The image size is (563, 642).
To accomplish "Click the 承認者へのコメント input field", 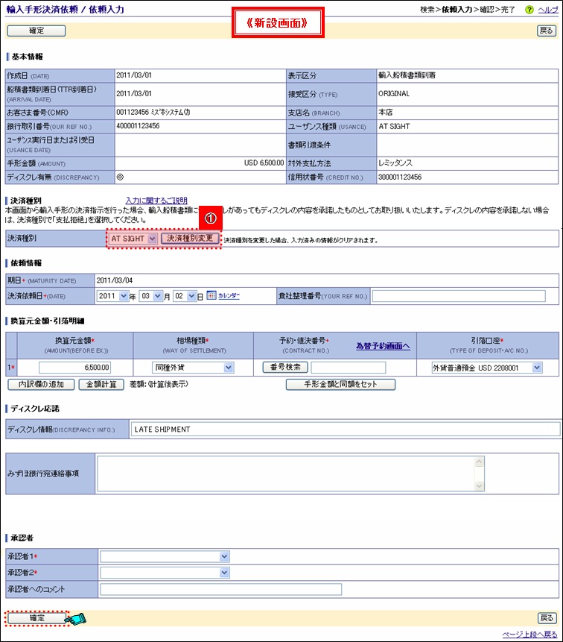I will [x=220, y=589].
